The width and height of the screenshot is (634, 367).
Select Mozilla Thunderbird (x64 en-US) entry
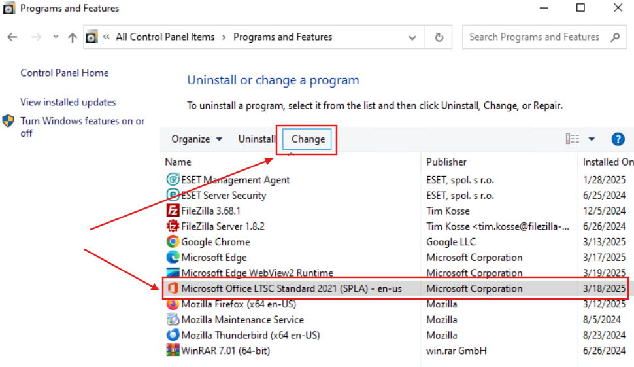250,335
